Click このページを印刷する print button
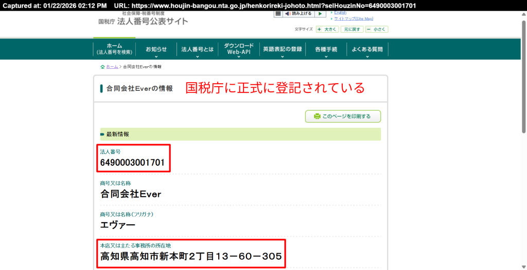The image size is (527, 270). 343,117
